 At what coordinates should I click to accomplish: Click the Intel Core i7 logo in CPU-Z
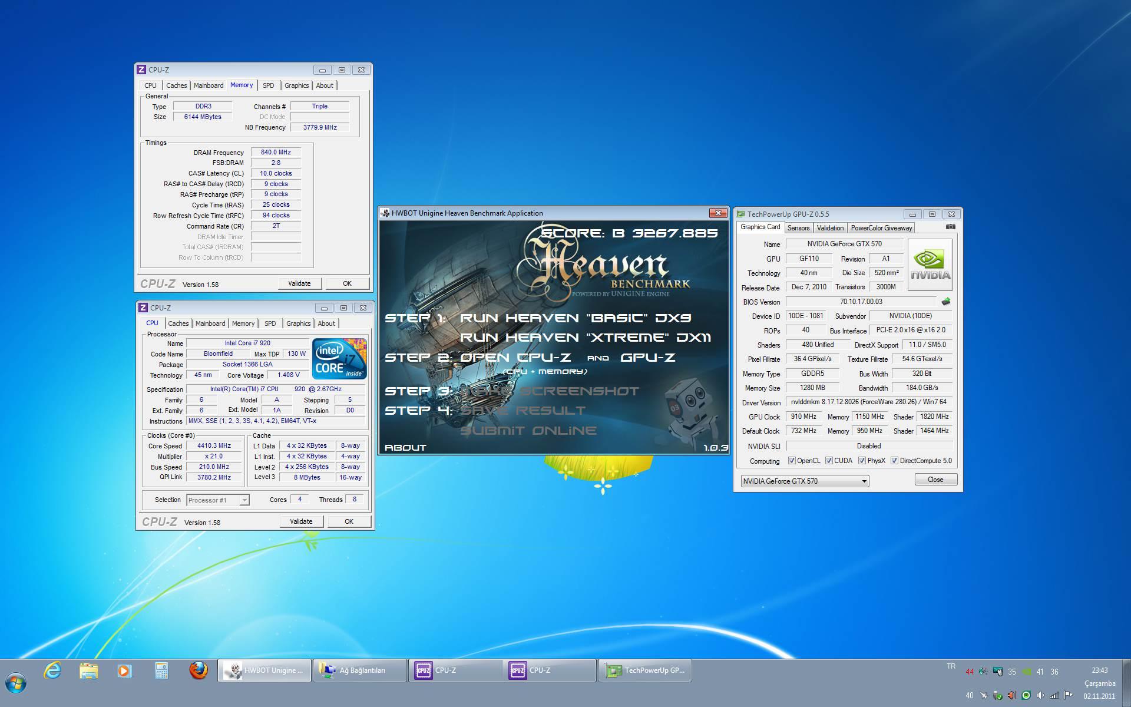[x=339, y=358]
